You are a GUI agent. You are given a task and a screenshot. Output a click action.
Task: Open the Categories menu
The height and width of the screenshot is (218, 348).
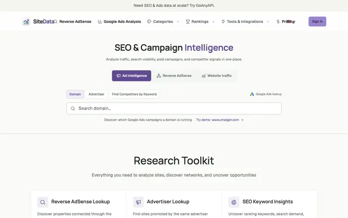[x=163, y=22]
